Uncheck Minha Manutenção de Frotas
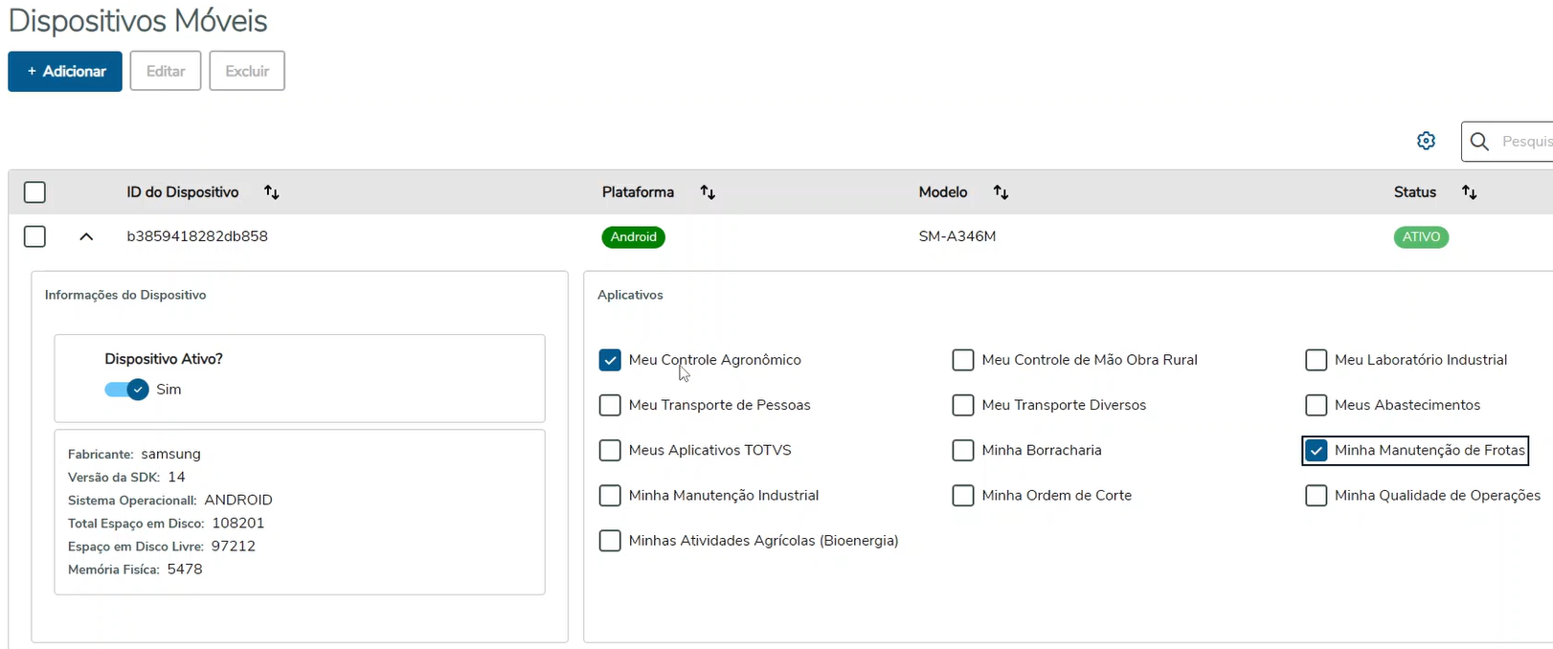 (x=1317, y=450)
